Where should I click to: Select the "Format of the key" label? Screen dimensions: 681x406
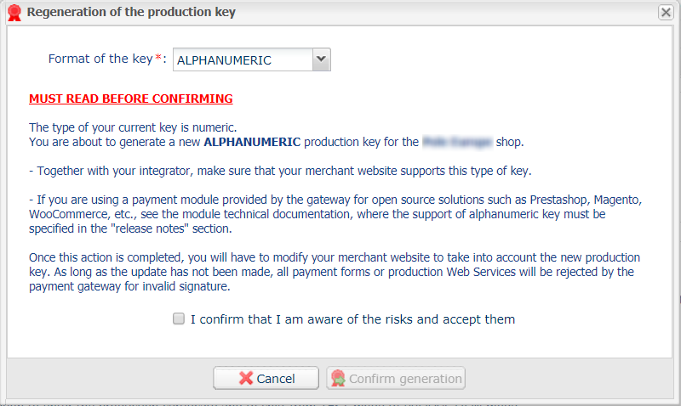pos(100,59)
